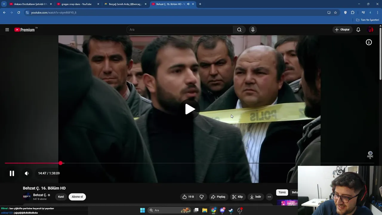The height and width of the screenshot is (215, 382).
Task: Focus the YouTube Ara search field
Action: pyautogui.click(x=180, y=30)
